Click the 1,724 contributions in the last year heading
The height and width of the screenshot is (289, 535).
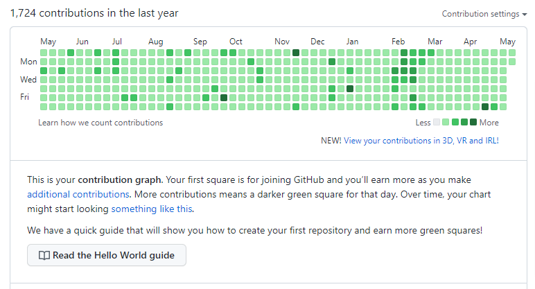(94, 13)
